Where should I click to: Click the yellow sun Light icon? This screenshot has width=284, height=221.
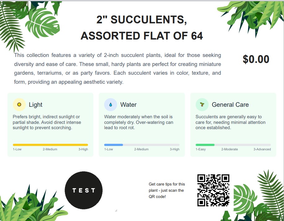pyautogui.click(x=19, y=105)
